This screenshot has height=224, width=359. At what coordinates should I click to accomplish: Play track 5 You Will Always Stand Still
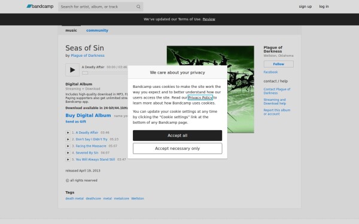(68, 159)
